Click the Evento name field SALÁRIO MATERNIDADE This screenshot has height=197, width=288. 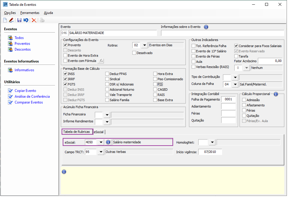pos(113,33)
